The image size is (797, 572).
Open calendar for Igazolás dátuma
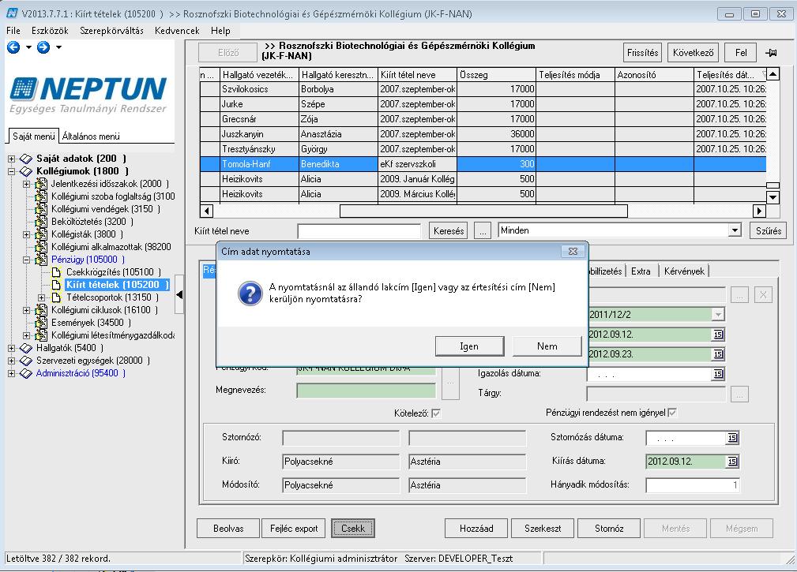(x=718, y=374)
